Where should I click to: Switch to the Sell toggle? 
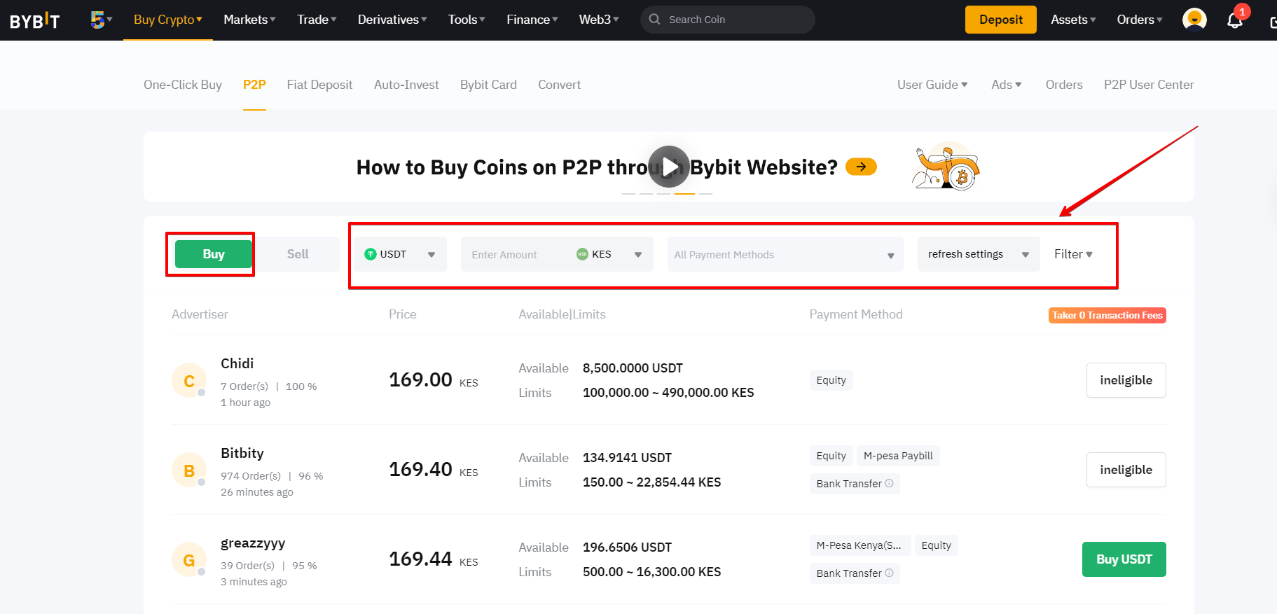coord(298,254)
